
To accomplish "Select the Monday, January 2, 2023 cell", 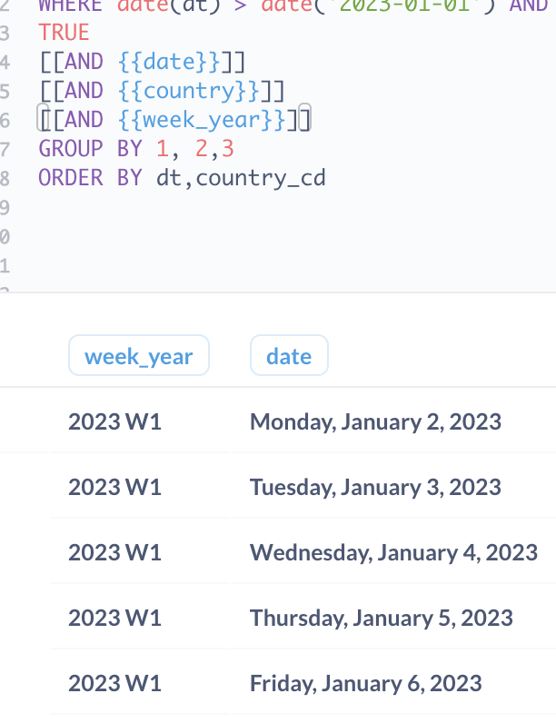I will point(375,421).
